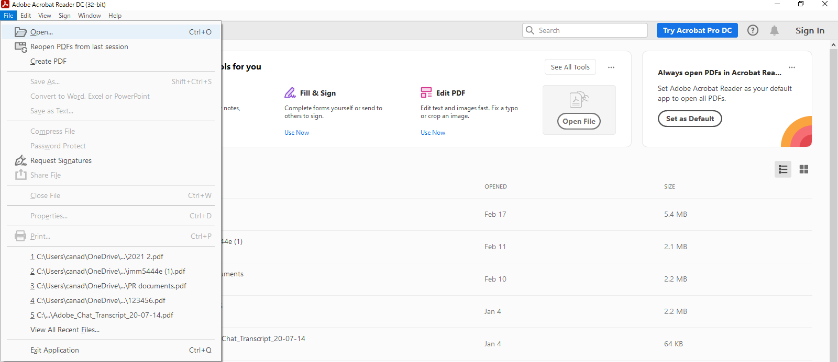Click Use Now under Fill & Sign
The image size is (838, 362).
click(x=296, y=133)
